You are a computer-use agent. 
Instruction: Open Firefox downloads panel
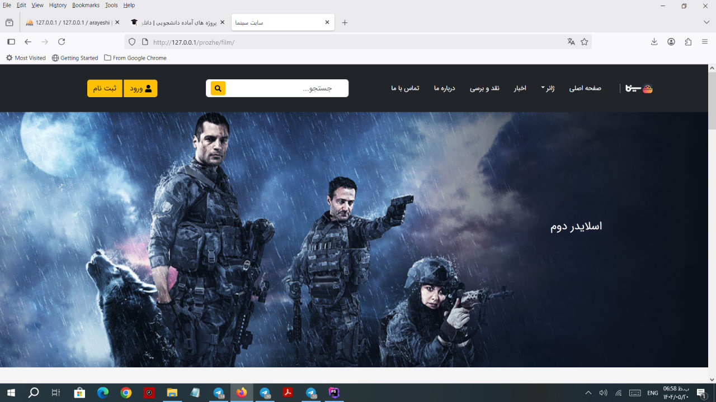tap(654, 42)
